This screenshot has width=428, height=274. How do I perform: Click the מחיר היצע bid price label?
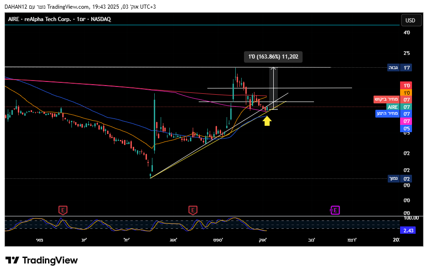[x=388, y=113]
